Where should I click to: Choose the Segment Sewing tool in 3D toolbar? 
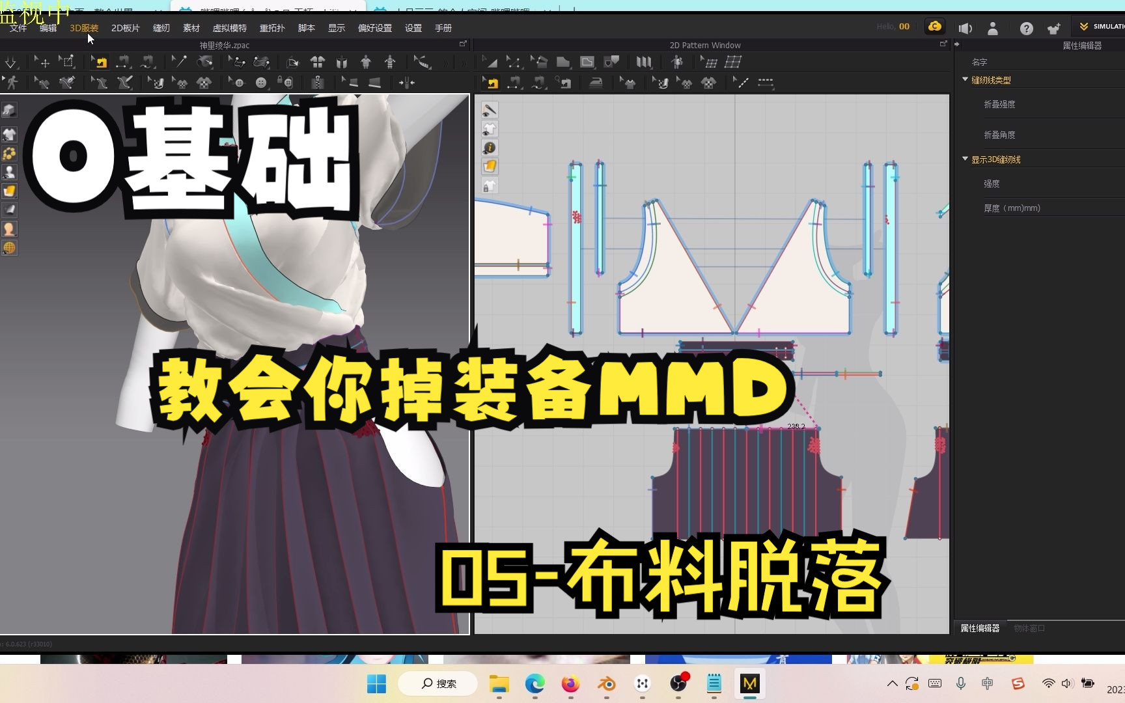tap(123, 62)
